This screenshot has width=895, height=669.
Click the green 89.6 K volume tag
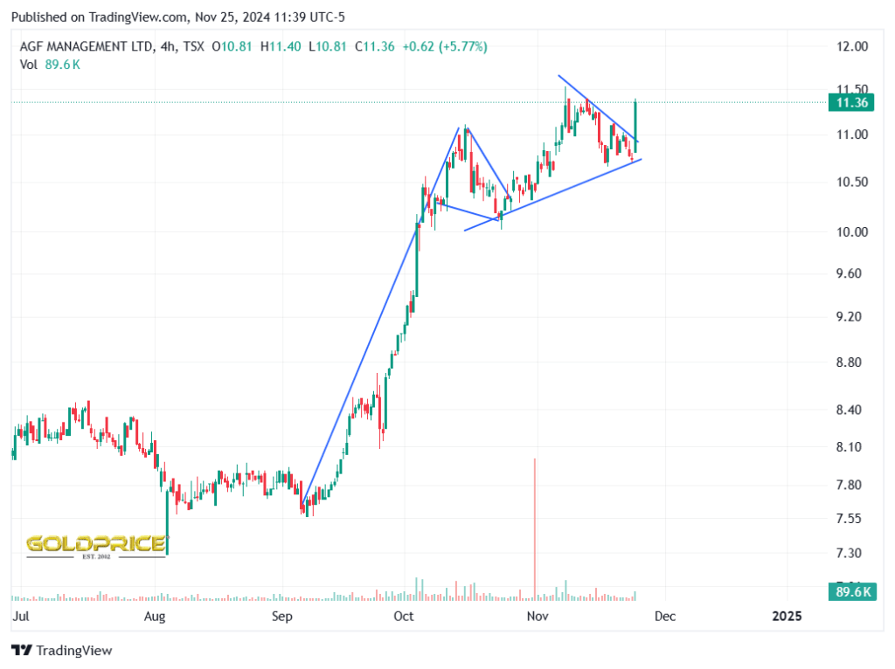[851, 591]
